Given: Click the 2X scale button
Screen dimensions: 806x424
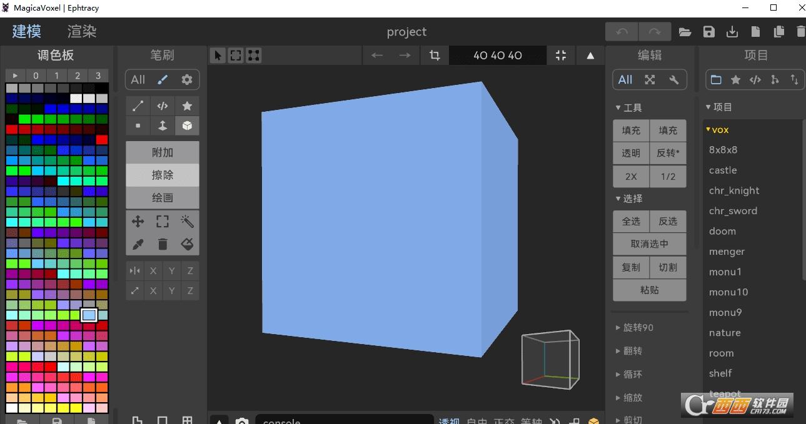Looking at the screenshot, I should (x=631, y=176).
